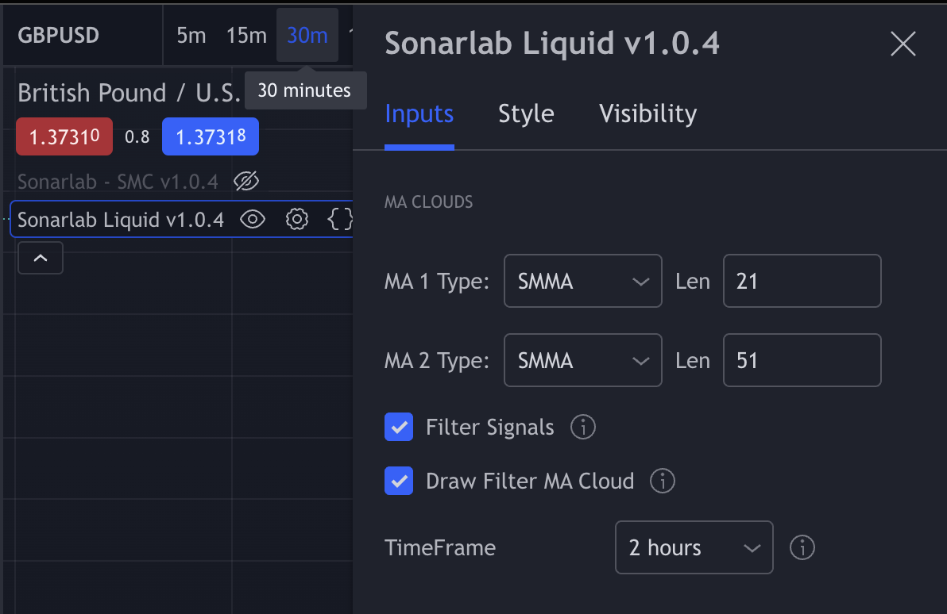Click the blue buy price 1.37318
The image size is (947, 614).
tap(211, 137)
